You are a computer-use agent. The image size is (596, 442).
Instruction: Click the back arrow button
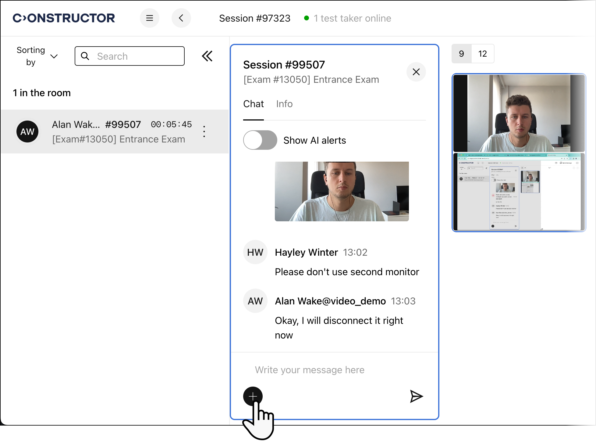181,18
